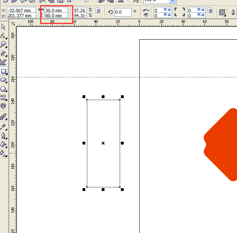The width and height of the screenshot is (237, 233).
Task: Select the Polygon tool
Action: 3,89
